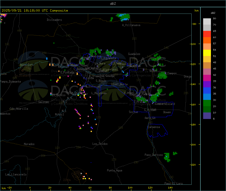226x191 pixels.
Task: Click the Morados place label
Action: (x=29, y=144)
